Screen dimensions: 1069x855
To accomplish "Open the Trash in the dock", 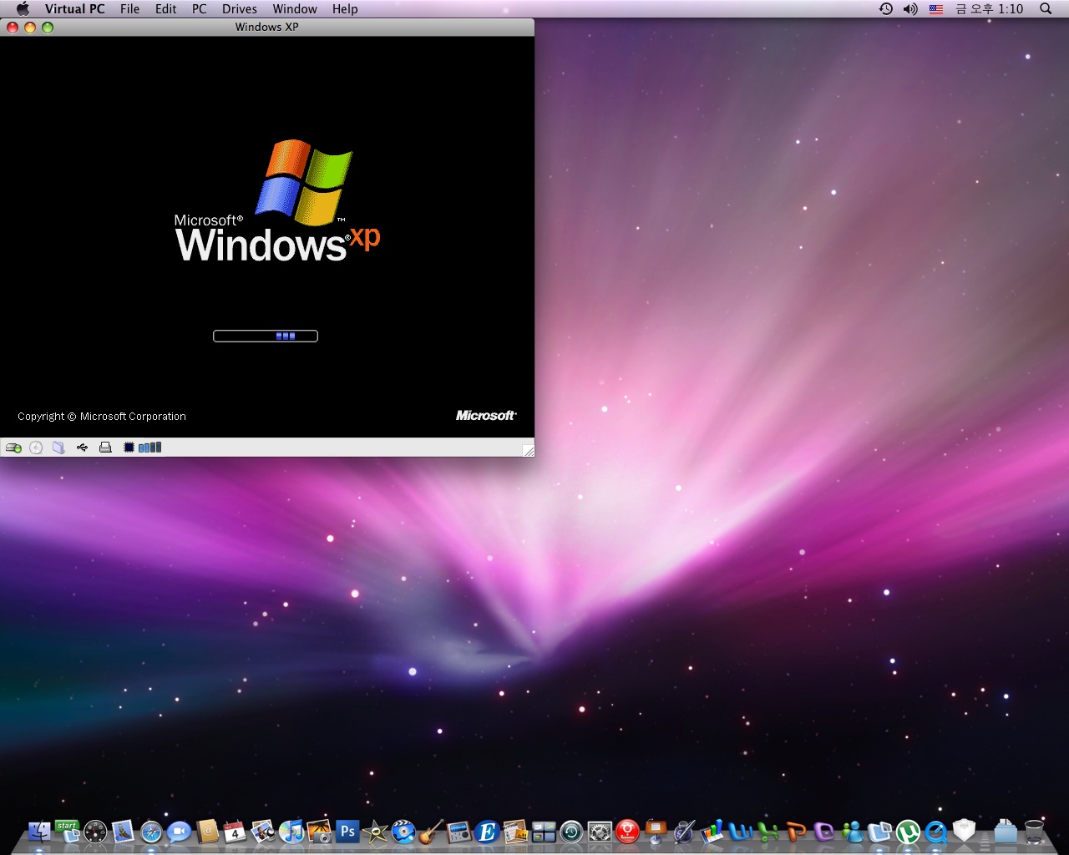I will click(x=1034, y=832).
